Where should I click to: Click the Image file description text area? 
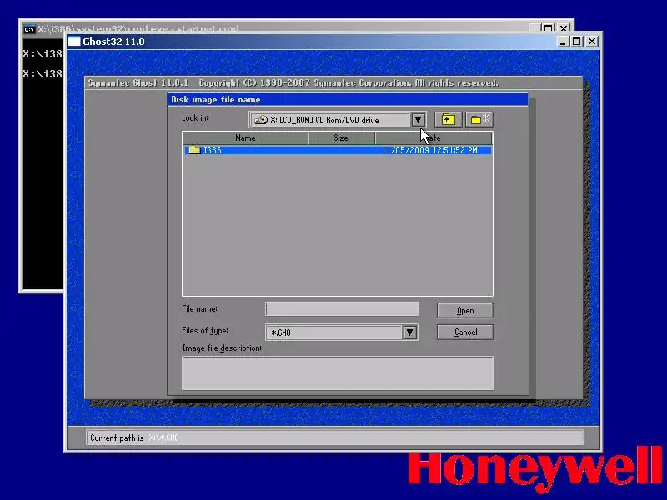click(x=338, y=372)
